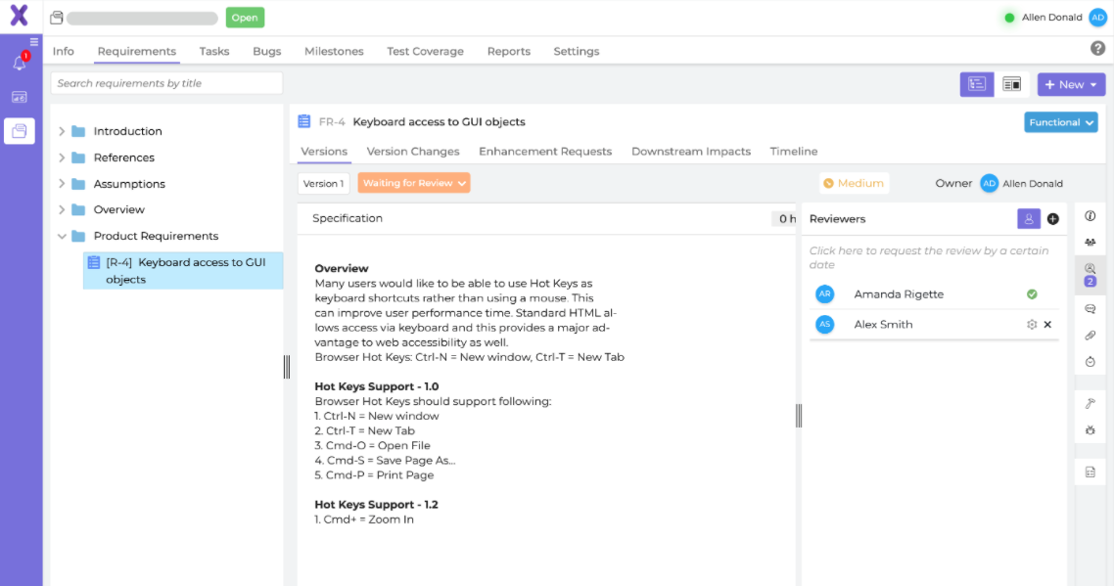Screen dimensions: 1114x586
Task: Add a reviewer using the plus icon
Action: point(1052,218)
